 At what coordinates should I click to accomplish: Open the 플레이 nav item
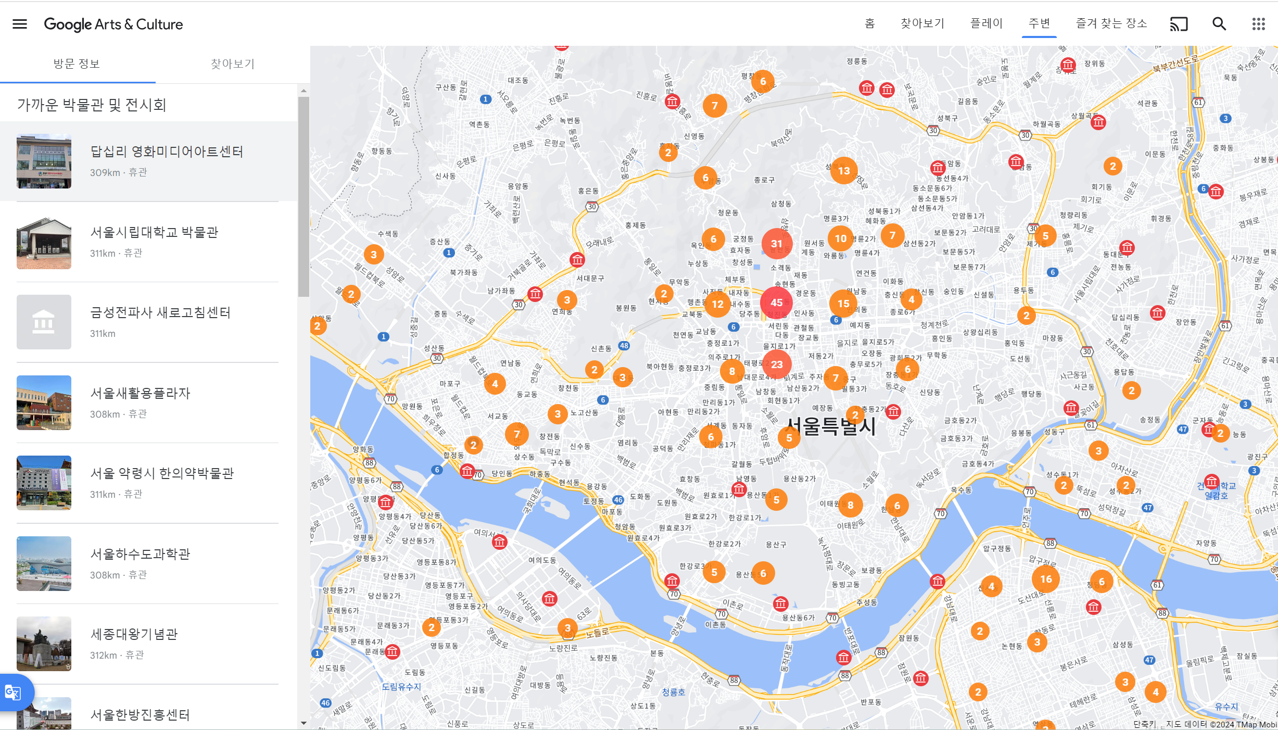(x=986, y=23)
